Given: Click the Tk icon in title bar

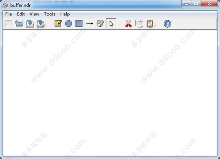Looking at the screenshot, I should pyautogui.click(x=6, y=6).
